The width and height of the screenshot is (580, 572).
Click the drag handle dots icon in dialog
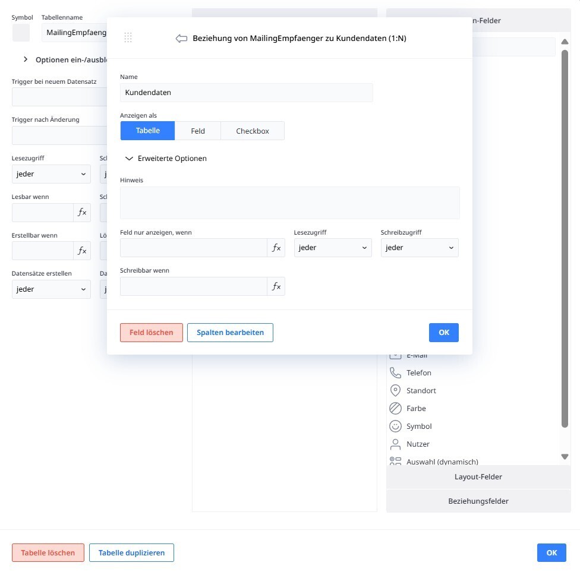pos(128,37)
